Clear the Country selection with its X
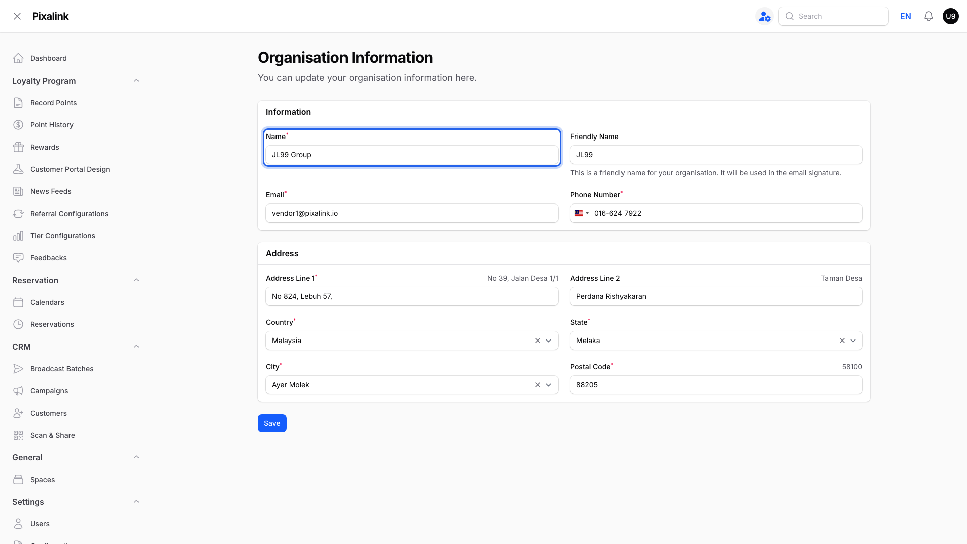Viewport: 967px width, 544px height. pos(538,341)
